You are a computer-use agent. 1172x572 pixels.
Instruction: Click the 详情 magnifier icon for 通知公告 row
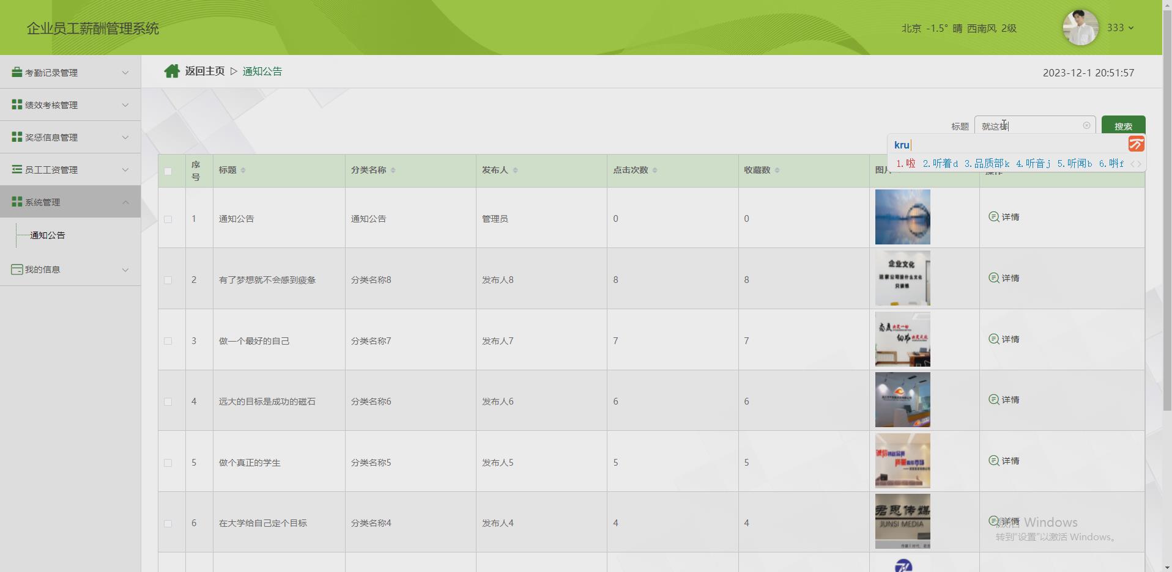[x=994, y=216]
